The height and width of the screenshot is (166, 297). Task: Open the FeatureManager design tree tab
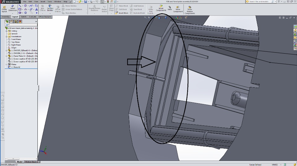pyautogui.click(x=7, y=22)
